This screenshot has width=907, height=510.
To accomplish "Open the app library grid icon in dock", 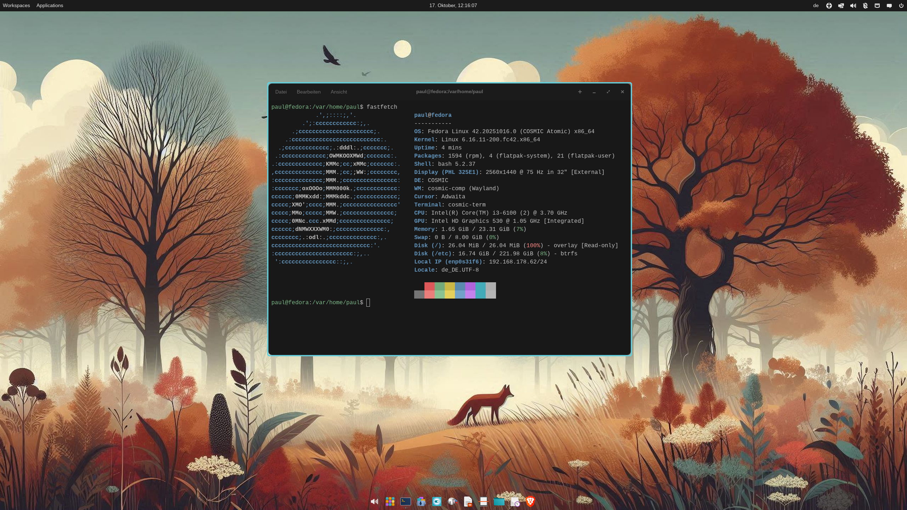I will [390, 501].
